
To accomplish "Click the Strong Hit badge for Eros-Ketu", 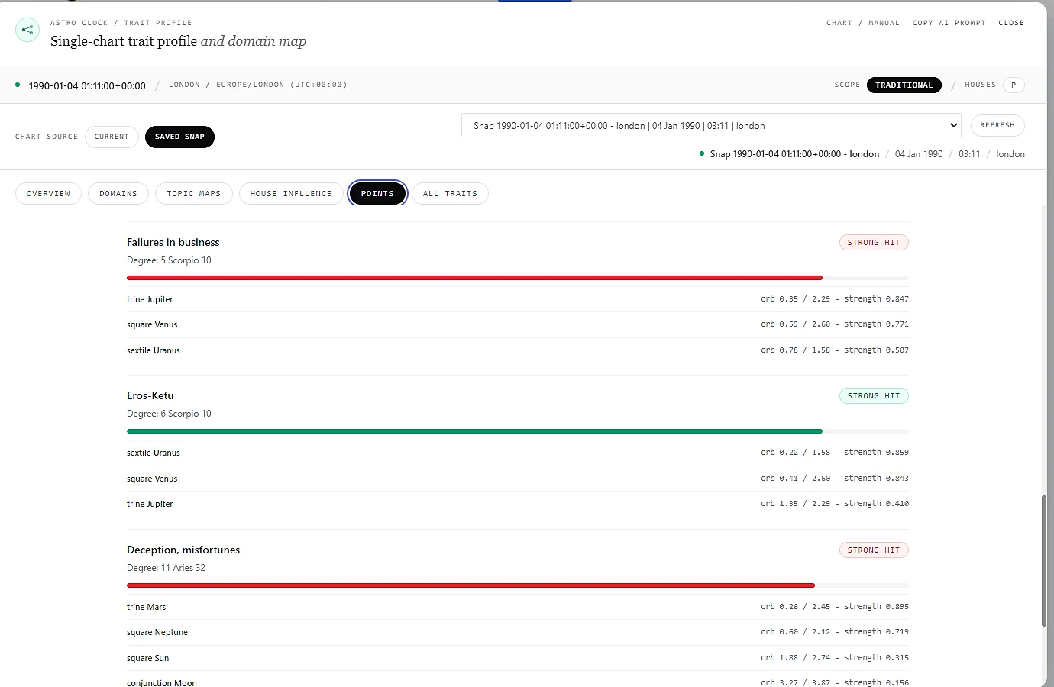I will pos(874,396).
